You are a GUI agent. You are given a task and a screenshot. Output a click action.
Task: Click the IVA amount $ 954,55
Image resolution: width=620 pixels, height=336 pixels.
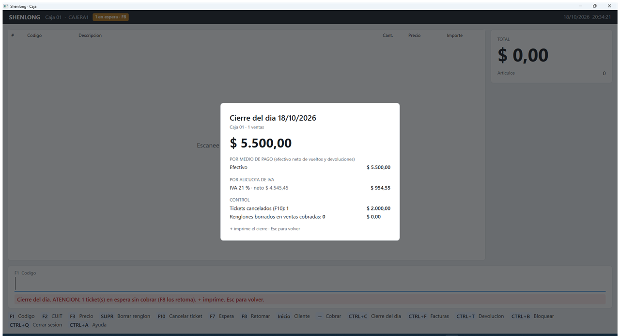(x=380, y=188)
